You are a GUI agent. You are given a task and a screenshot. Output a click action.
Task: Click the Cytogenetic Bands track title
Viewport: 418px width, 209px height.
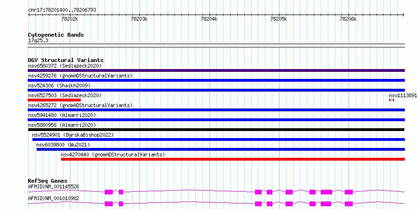coord(56,35)
